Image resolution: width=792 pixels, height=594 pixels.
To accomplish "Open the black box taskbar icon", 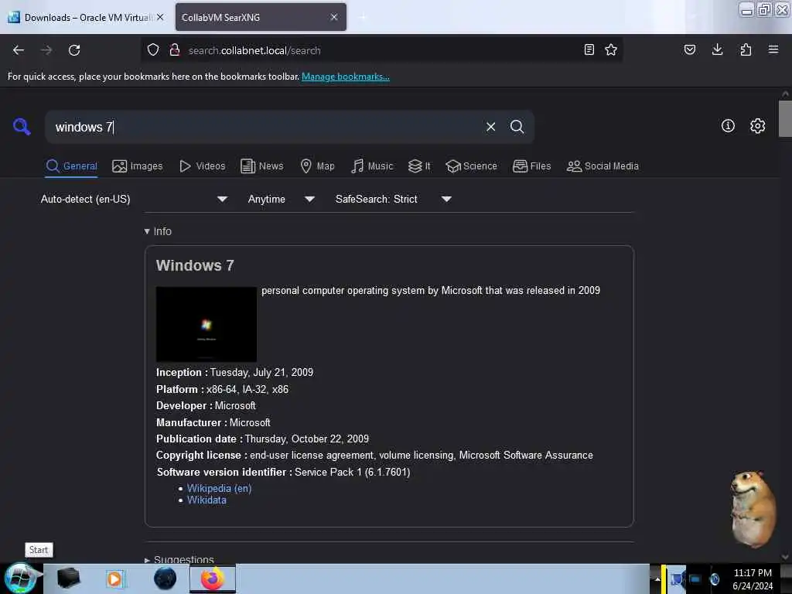I will (68, 578).
